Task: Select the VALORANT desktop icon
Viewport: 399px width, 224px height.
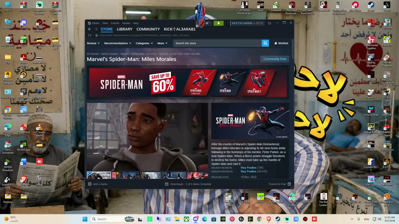Action: click(308, 198)
